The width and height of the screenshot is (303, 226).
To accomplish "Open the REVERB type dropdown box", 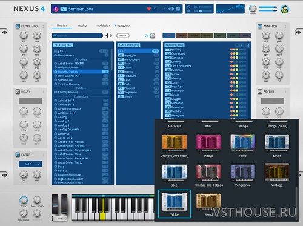I will click(273, 101).
